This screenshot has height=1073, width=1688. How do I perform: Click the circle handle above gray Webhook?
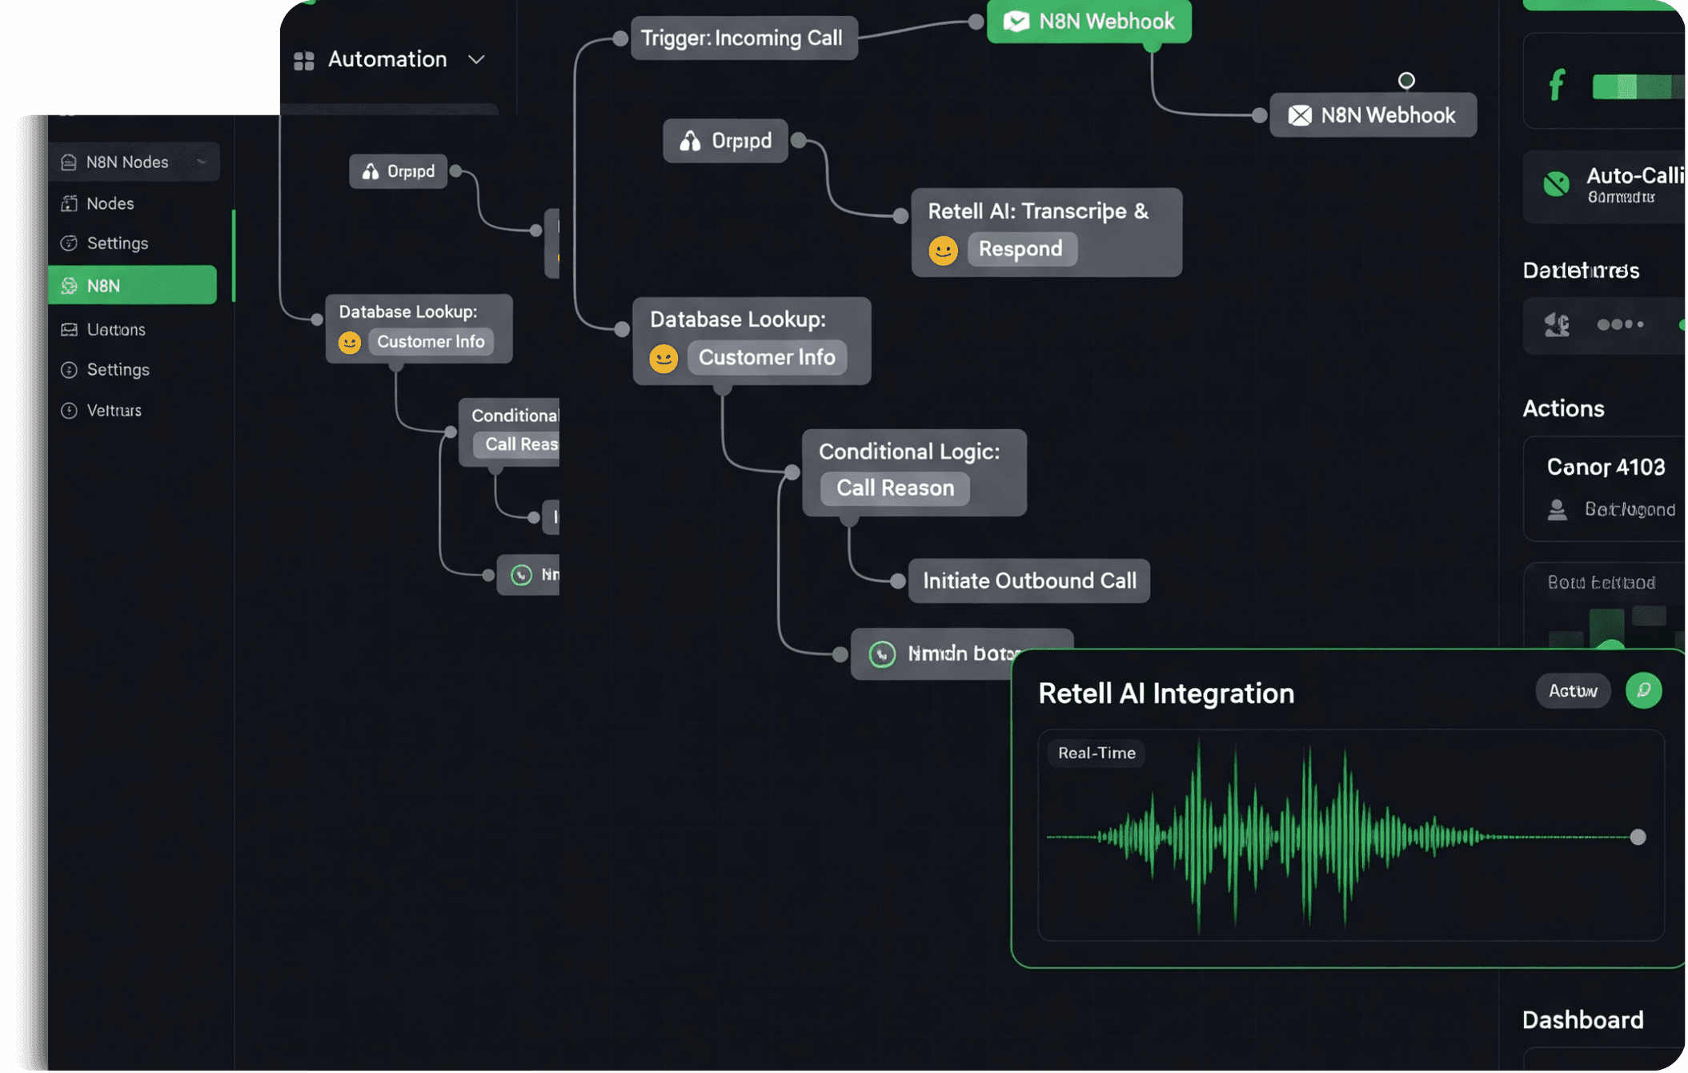[x=1406, y=80]
